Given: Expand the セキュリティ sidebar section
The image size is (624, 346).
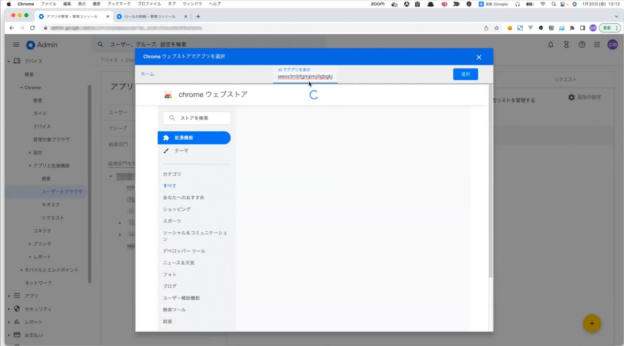Looking at the screenshot, I should [9, 309].
